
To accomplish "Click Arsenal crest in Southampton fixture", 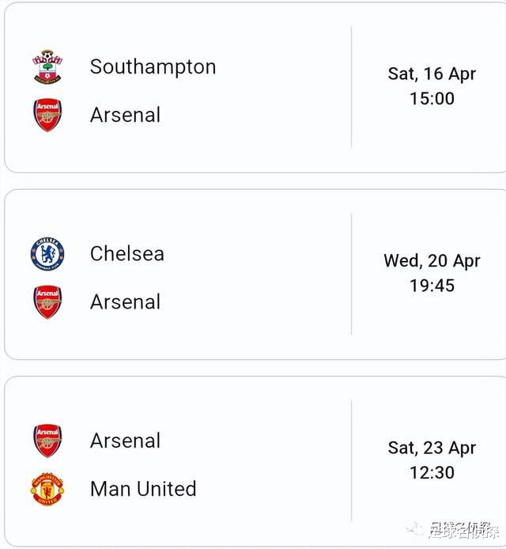I will pos(47,115).
